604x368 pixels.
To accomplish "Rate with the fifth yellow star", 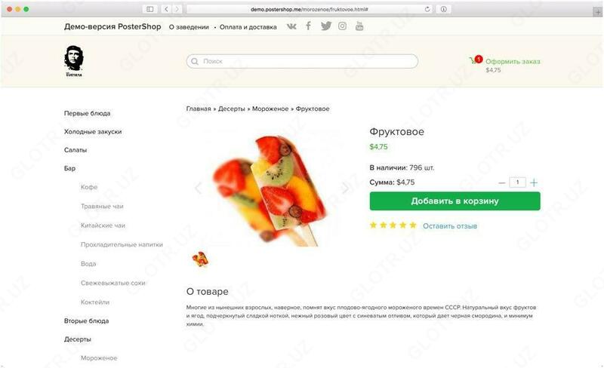I will coord(412,225).
